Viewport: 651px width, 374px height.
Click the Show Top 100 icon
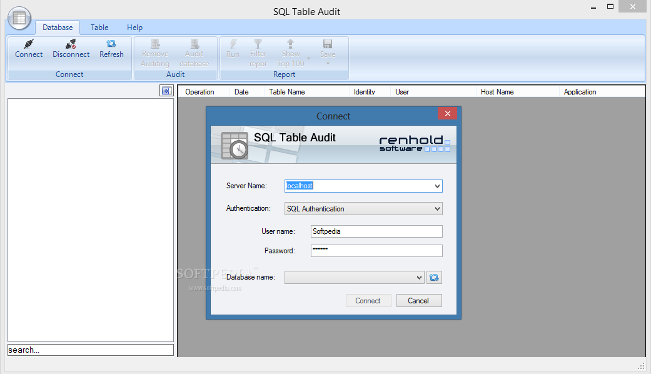[x=291, y=44]
